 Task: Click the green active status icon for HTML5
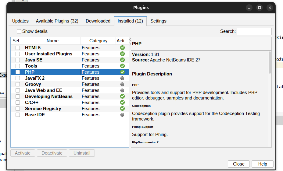pyautogui.click(x=122, y=48)
